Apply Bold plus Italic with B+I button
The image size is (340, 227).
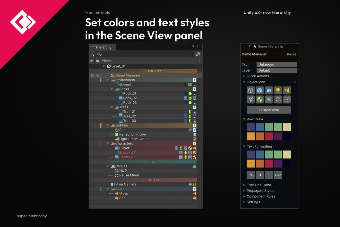pos(278,175)
